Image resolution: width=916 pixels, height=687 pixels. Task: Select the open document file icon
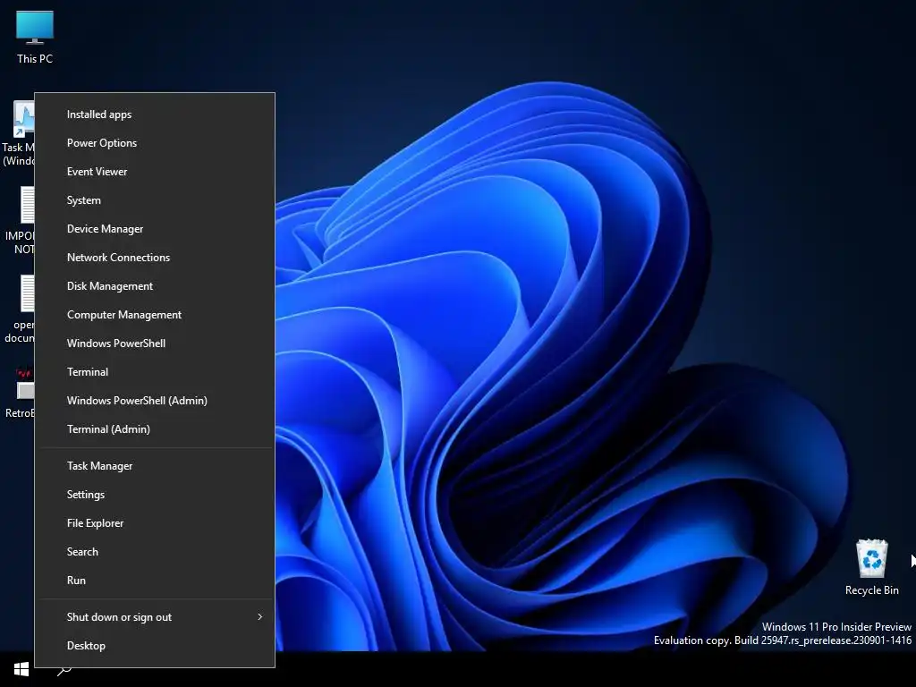click(x=20, y=309)
